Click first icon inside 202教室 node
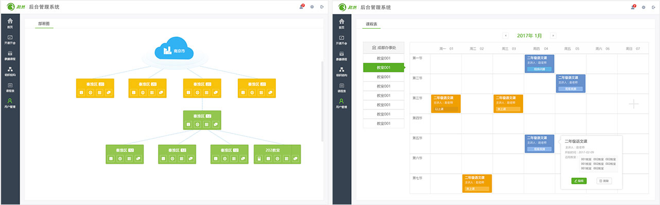This screenshot has height=205, width=660. pyautogui.click(x=259, y=159)
